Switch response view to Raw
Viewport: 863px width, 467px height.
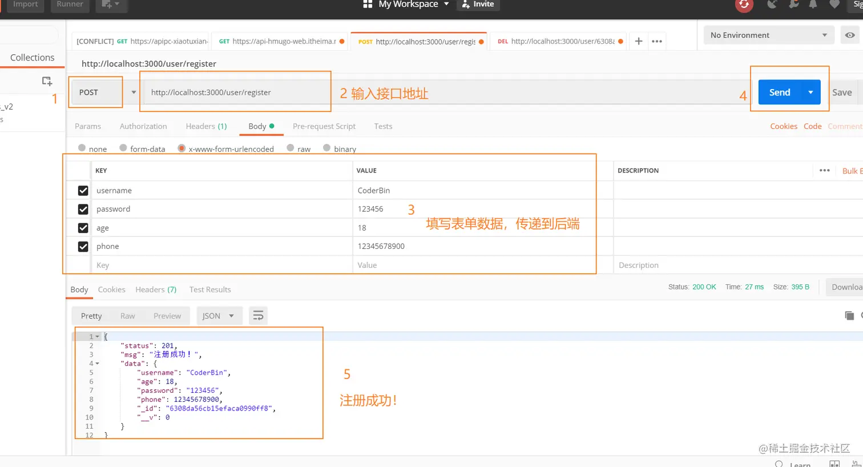pyautogui.click(x=128, y=316)
